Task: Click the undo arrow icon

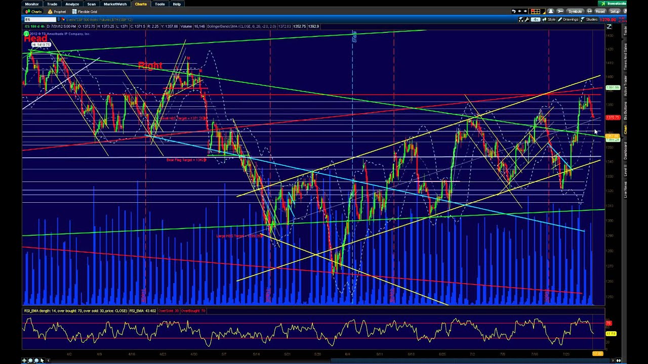Action: 514,11
